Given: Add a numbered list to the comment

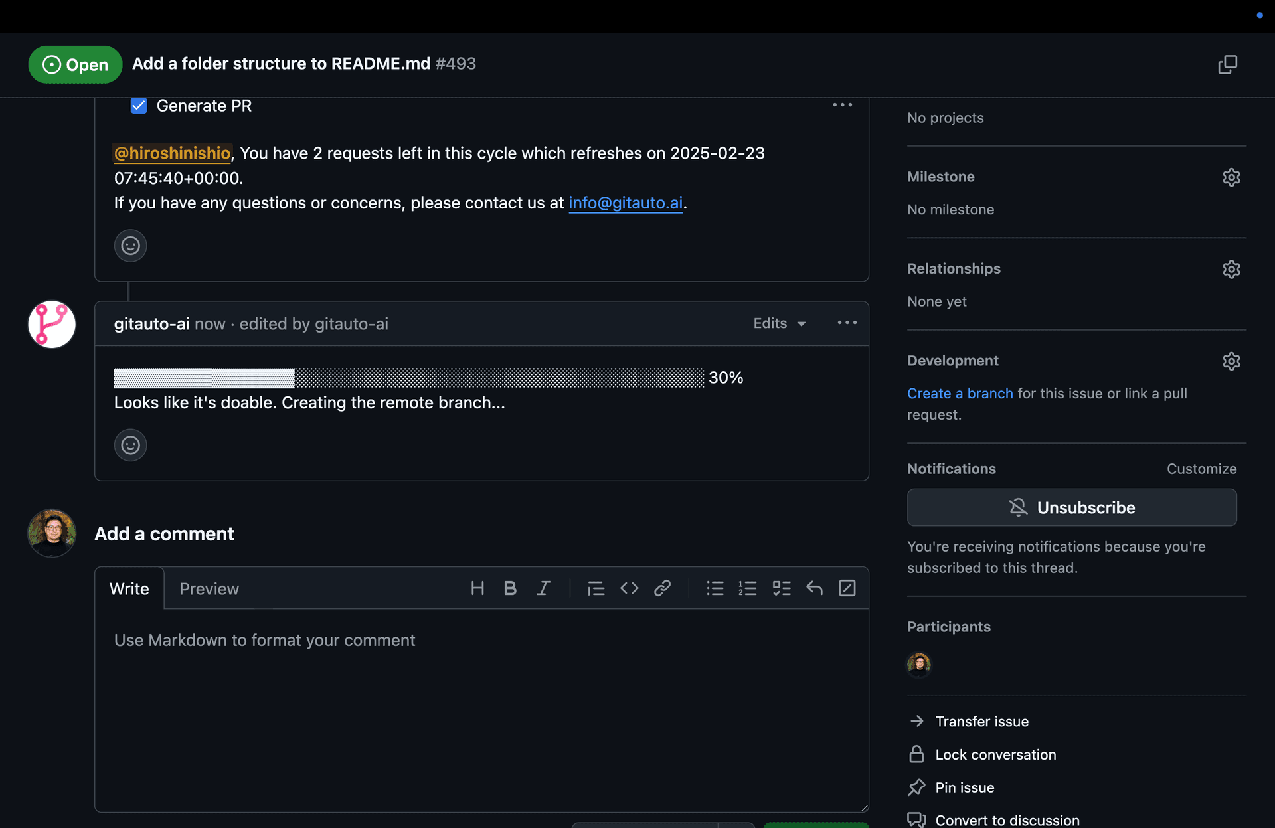Looking at the screenshot, I should pos(748,588).
